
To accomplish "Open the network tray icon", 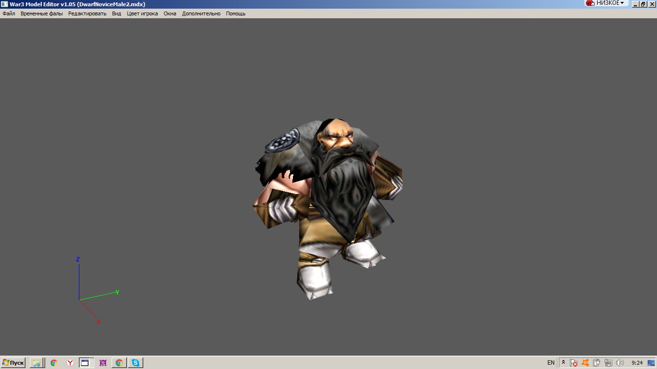I will tap(608, 363).
